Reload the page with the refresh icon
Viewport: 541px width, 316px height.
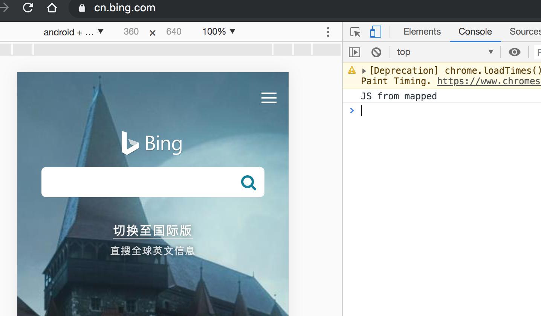point(28,8)
